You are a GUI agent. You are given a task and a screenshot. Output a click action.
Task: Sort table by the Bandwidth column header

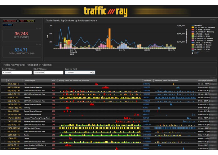tap(148, 81)
